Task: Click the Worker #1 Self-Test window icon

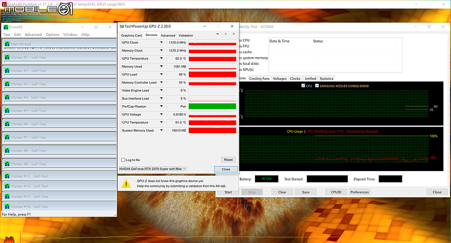Action: [x=7, y=57]
